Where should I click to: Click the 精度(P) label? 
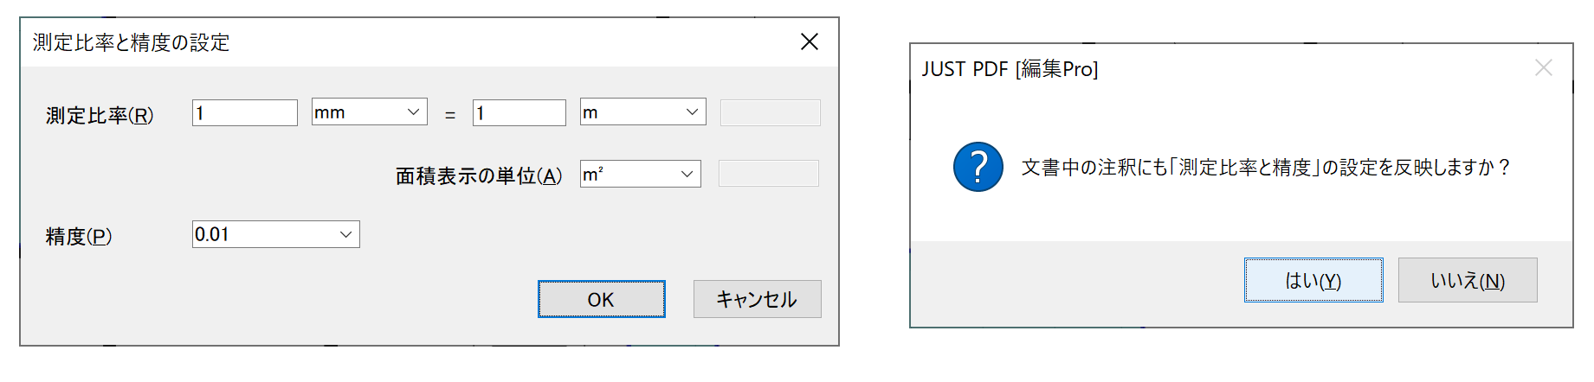[x=79, y=236]
